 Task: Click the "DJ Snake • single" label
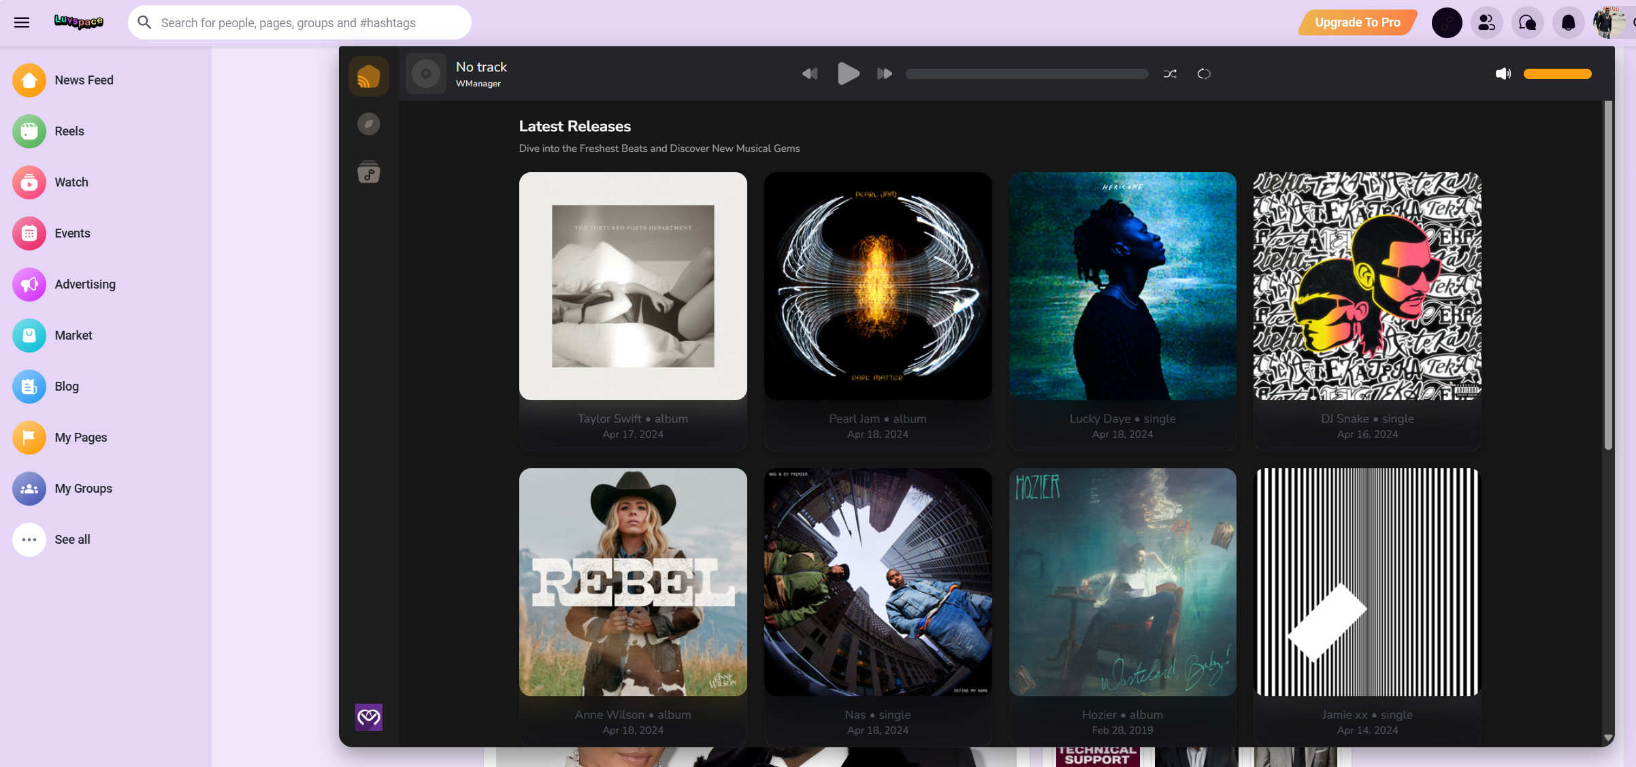1368,419
